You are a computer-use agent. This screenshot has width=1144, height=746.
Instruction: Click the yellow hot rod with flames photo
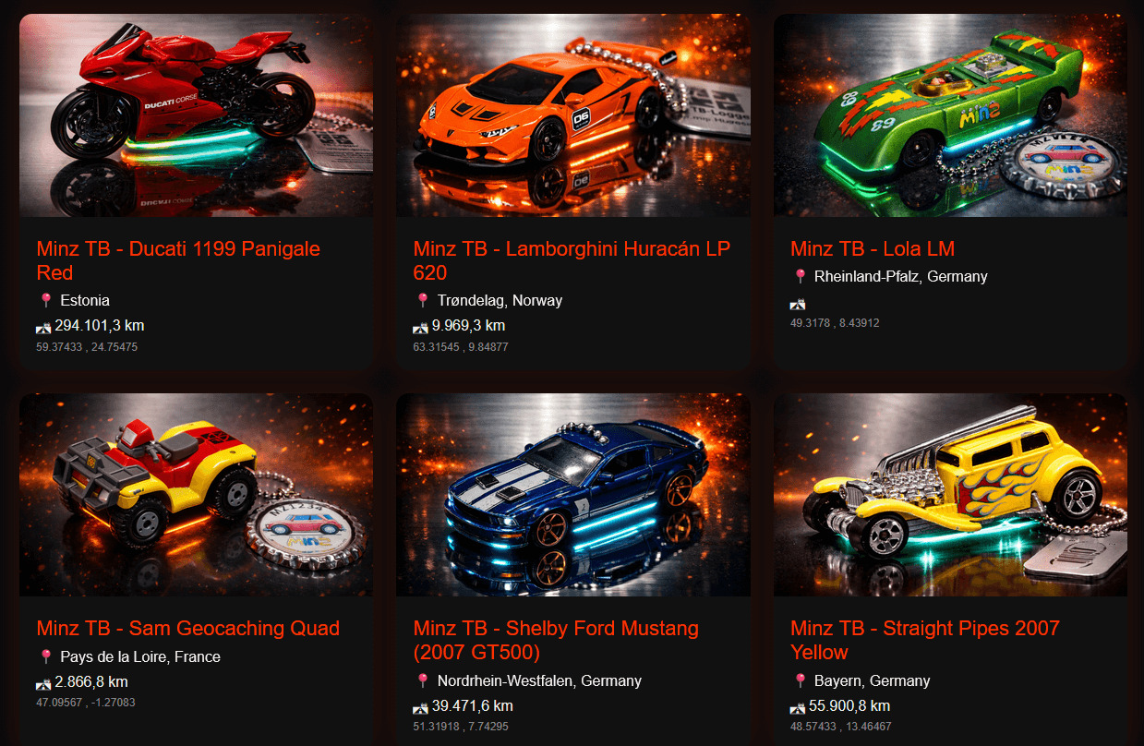tap(950, 495)
